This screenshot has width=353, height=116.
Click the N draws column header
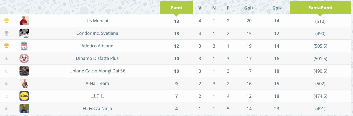[214, 8]
